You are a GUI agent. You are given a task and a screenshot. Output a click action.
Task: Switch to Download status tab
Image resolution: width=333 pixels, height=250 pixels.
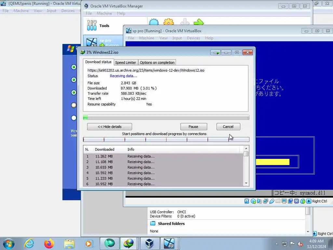coord(98,62)
